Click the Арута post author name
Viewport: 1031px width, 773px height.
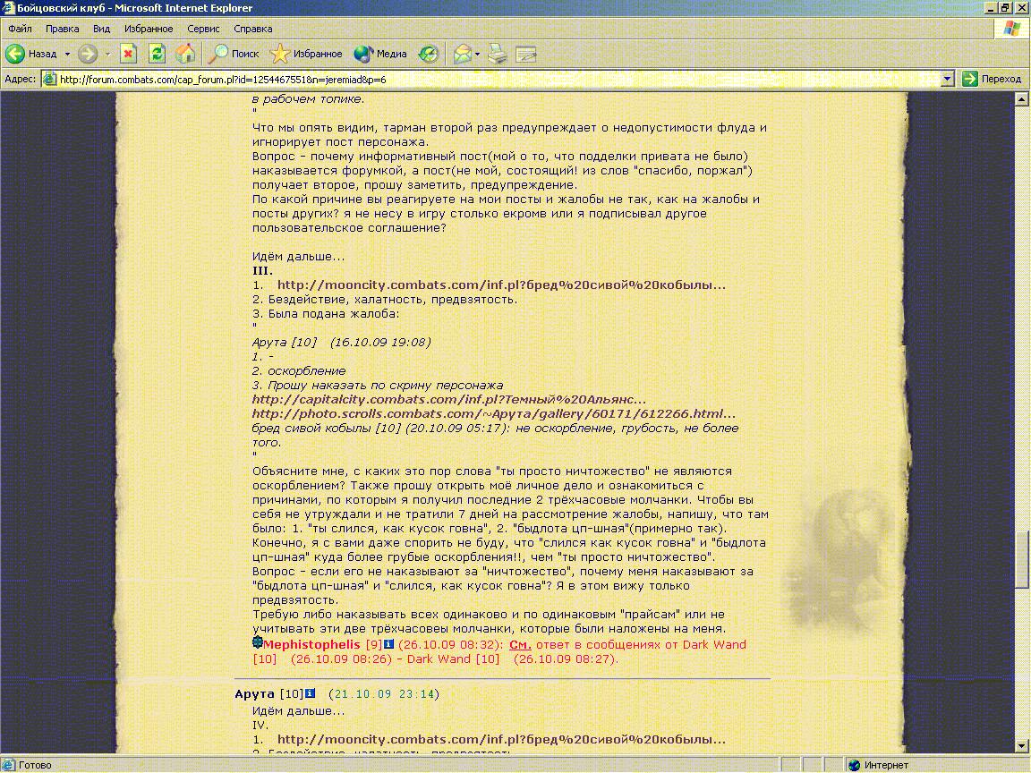[254, 694]
